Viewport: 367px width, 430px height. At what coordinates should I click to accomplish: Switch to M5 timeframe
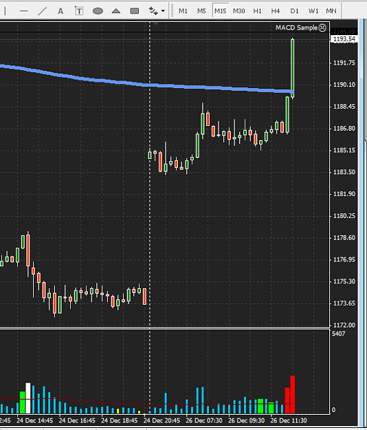(x=201, y=11)
